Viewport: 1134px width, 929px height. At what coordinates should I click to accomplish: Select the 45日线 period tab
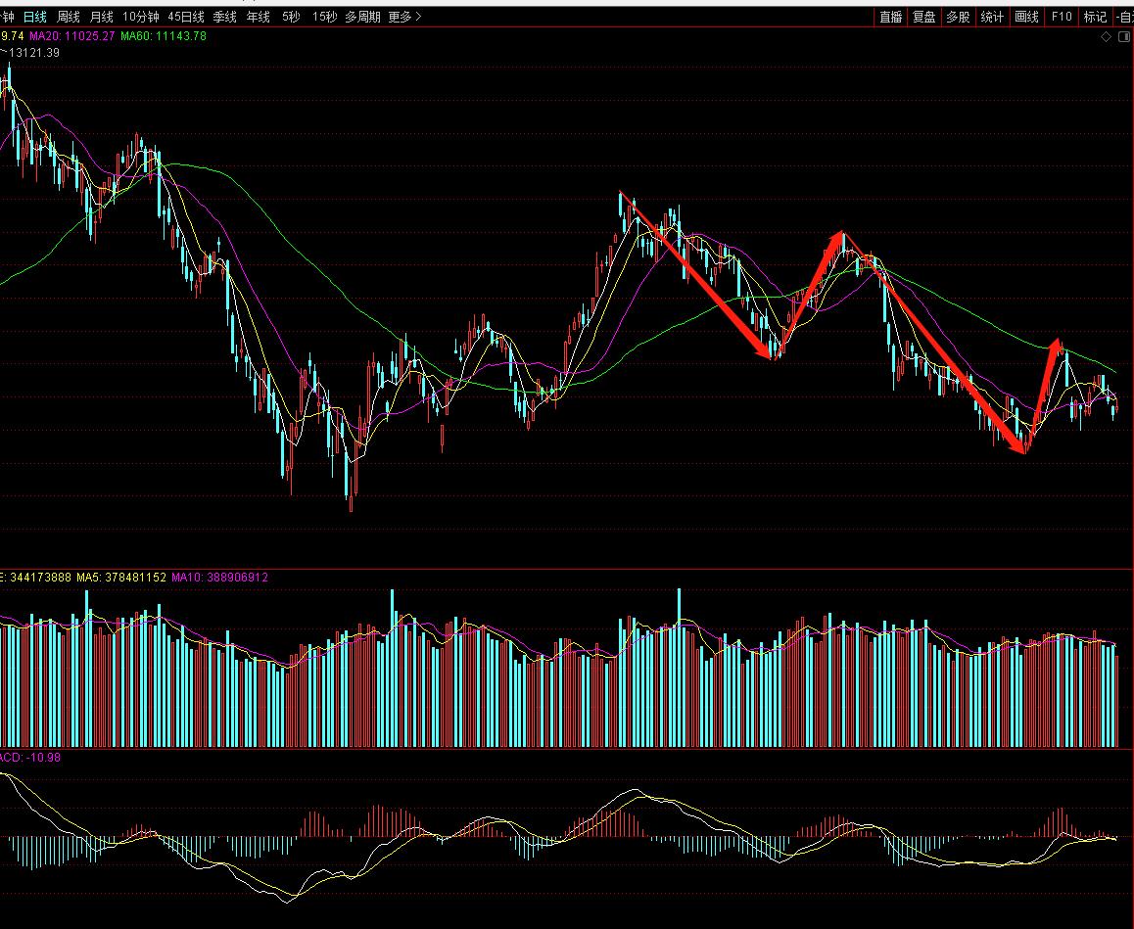click(x=186, y=17)
